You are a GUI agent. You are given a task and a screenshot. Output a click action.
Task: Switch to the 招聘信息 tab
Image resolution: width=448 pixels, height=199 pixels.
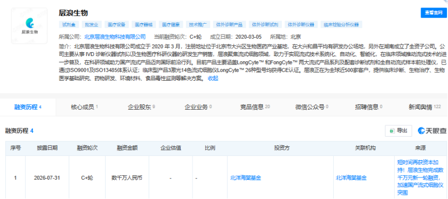coord(369,107)
